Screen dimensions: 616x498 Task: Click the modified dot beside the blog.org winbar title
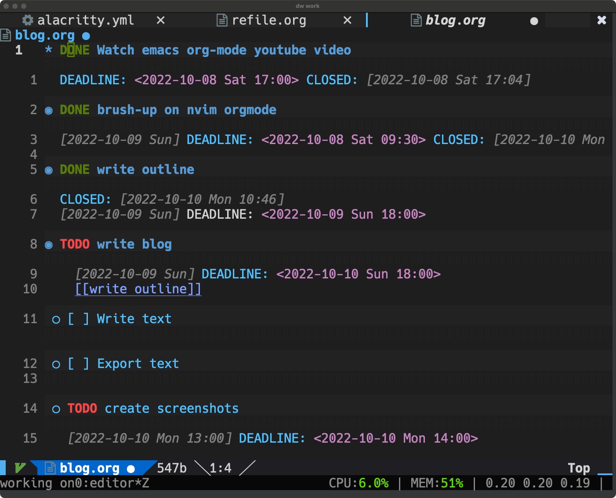(x=86, y=36)
